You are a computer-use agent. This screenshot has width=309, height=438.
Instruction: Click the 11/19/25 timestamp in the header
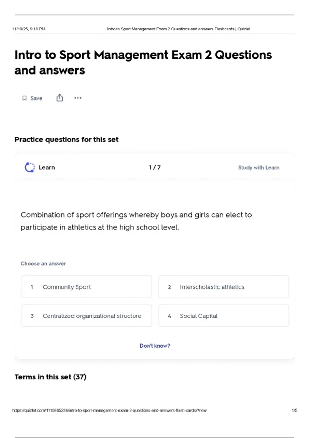tap(29, 29)
